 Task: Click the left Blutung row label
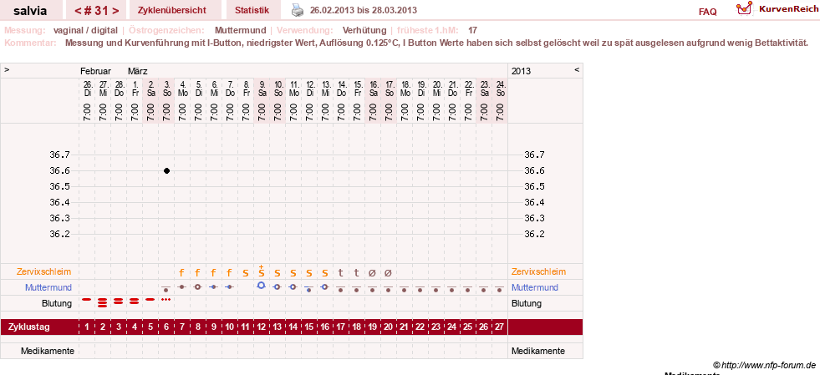(x=57, y=303)
